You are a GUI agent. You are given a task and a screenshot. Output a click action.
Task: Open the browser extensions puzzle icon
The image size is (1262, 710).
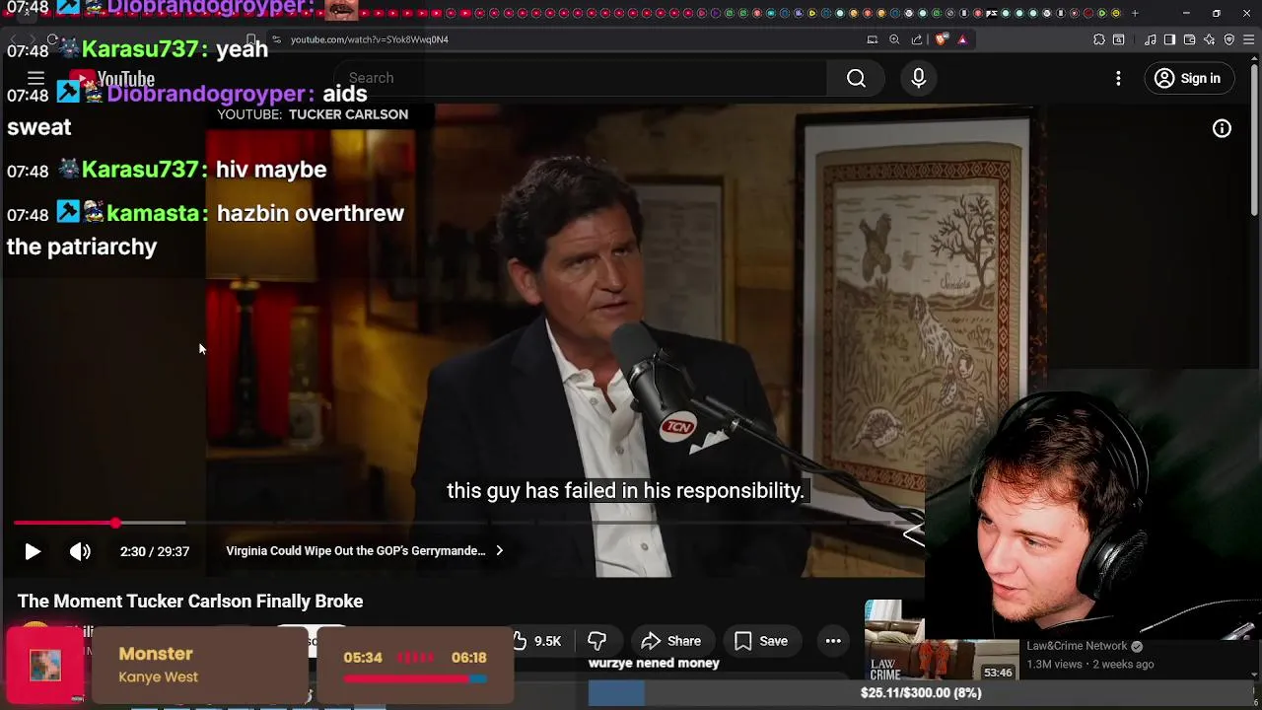pos(1099,39)
